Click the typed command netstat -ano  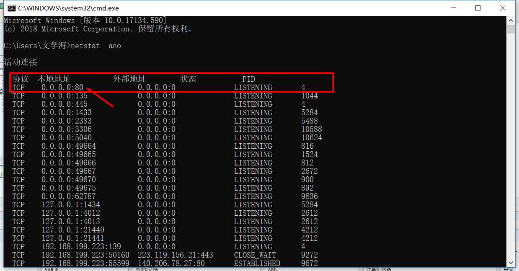pos(96,46)
